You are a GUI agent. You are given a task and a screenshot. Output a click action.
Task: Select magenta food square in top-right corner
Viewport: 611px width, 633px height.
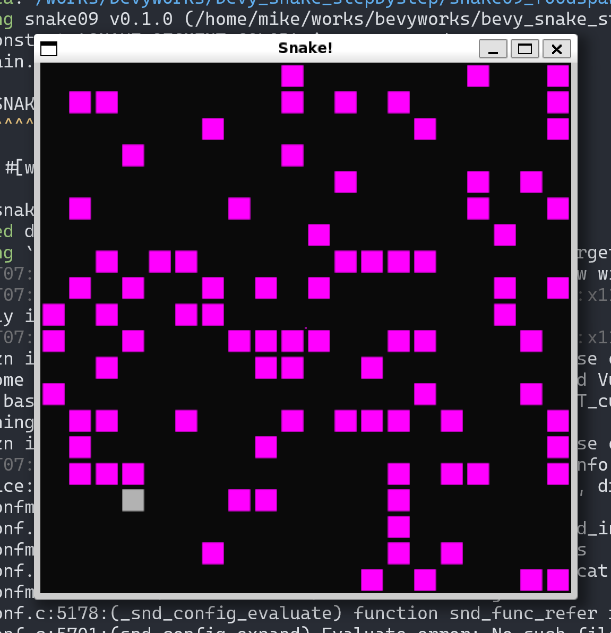coord(558,76)
